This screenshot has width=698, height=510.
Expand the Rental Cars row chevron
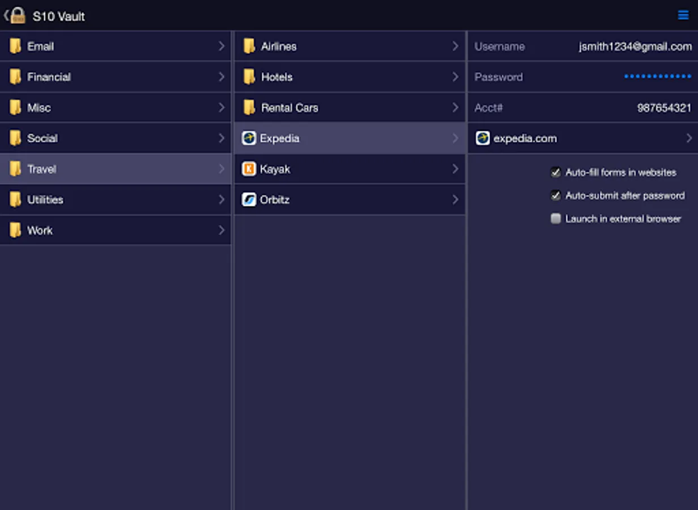click(x=455, y=107)
